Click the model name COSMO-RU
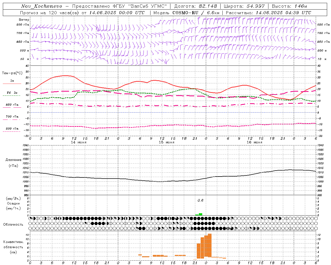331x265 pixels. point(185,12)
